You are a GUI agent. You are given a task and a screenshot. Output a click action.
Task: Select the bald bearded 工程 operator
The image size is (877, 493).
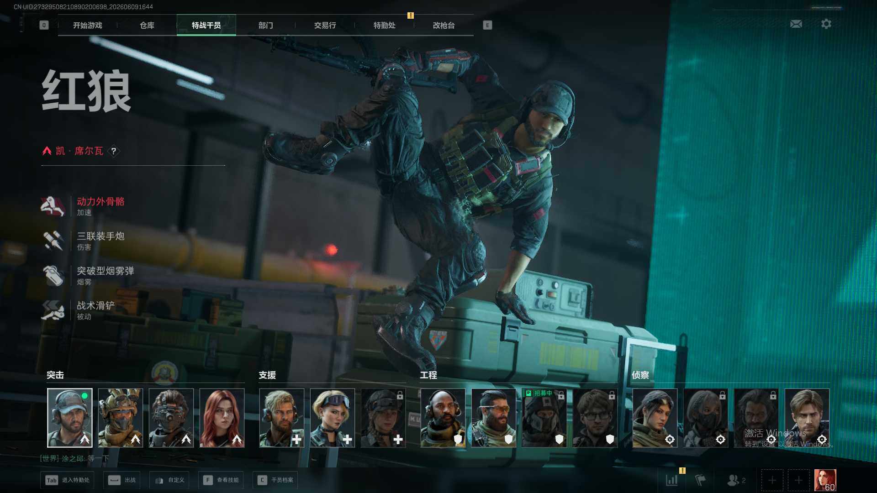pyautogui.click(x=443, y=418)
